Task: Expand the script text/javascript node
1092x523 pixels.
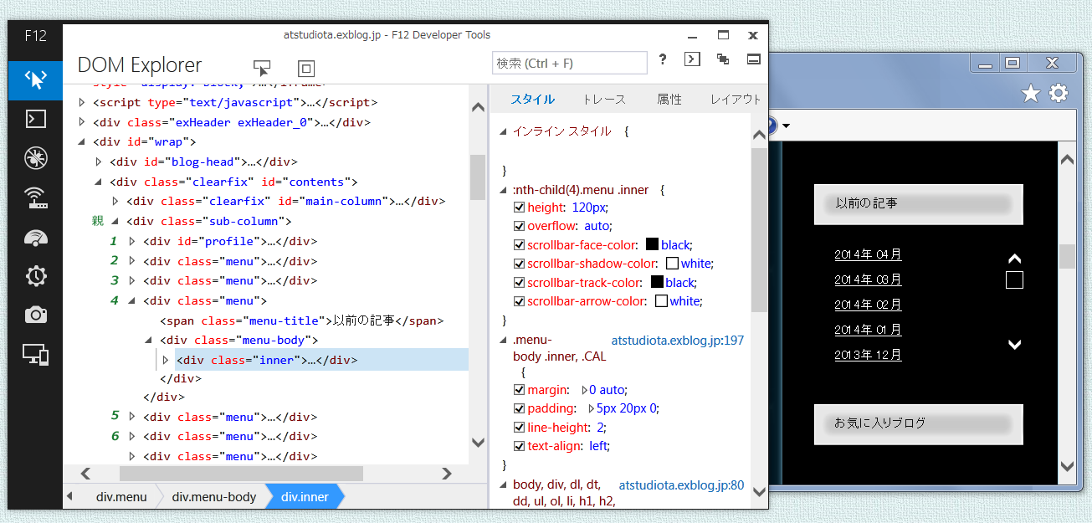Action: tap(81, 102)
